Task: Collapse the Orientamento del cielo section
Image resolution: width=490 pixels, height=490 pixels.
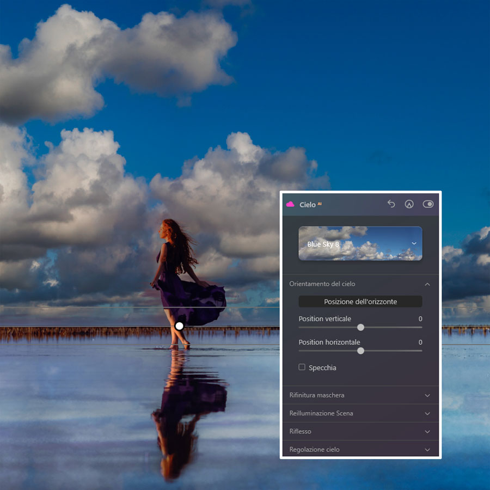Action: point(427,284)
